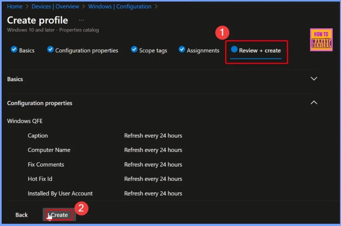This screenshot has height=226, width=341.
Task: Click the Basics section heading
Action: coord(15,79)
